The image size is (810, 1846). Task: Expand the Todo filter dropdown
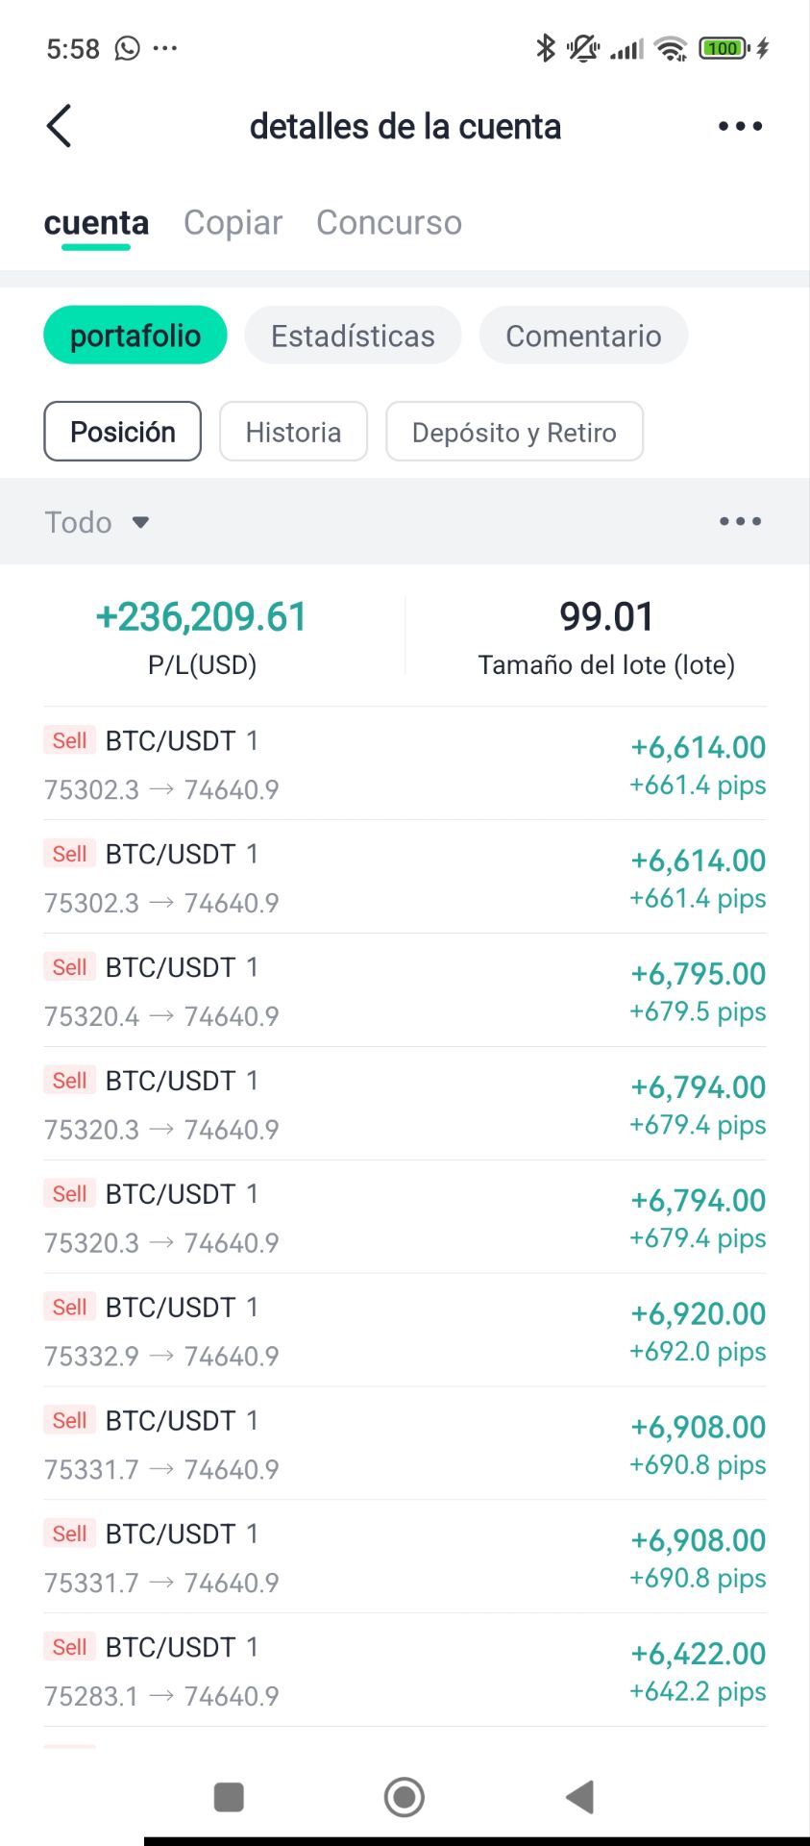pos(97,522)
